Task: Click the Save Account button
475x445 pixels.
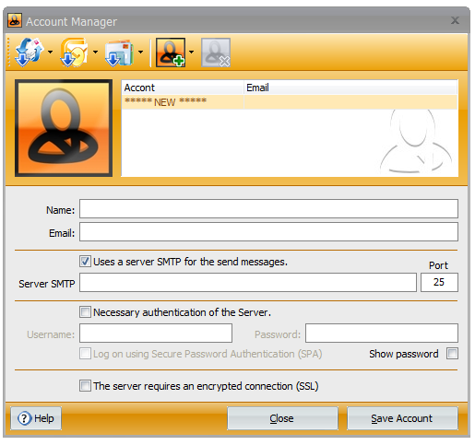Action: pos(402,418)
